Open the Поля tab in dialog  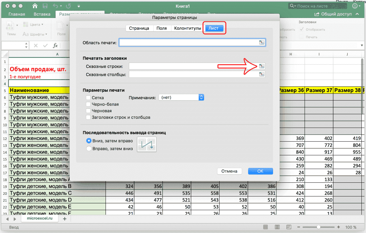click(x=161, y=28)
